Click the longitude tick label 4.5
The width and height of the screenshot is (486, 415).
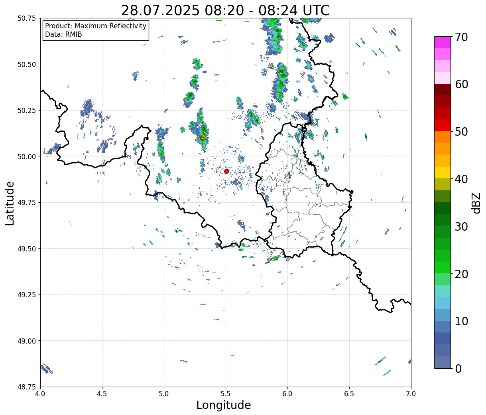[x=102, y=394]
